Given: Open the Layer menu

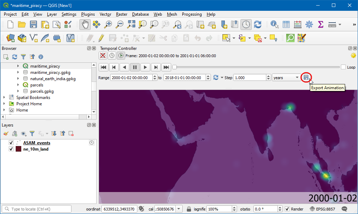Looking at the screenshot, I should (52, 14).
